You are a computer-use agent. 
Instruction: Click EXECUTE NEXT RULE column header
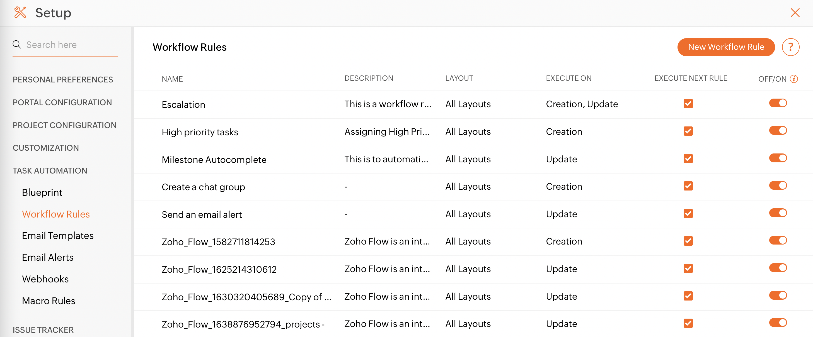(691, 78)
